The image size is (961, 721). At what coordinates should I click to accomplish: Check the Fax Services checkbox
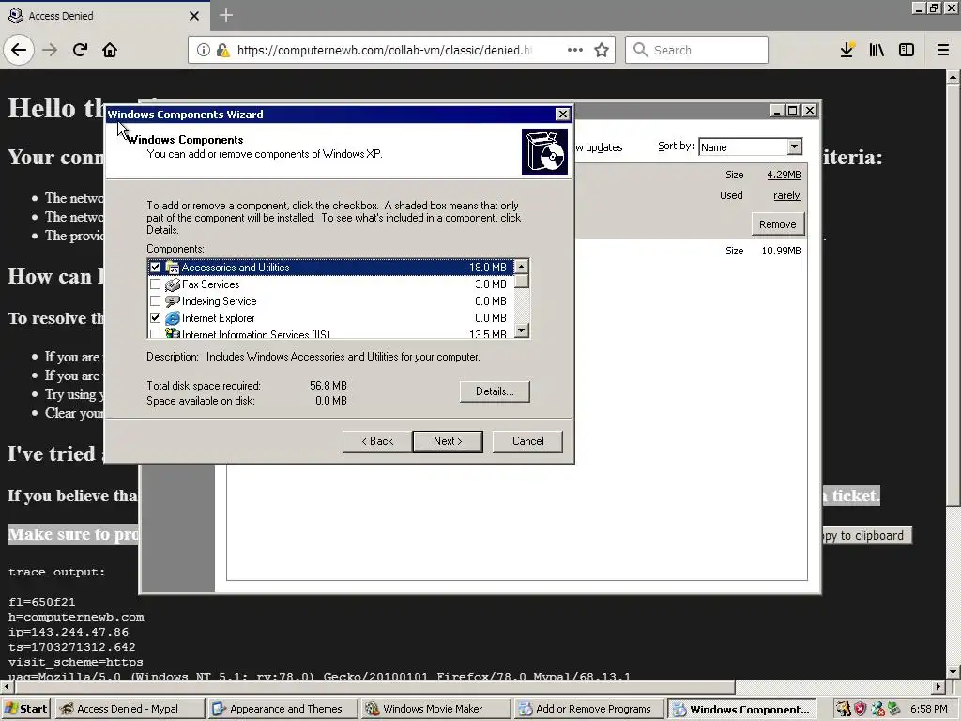click(x=155, y=284)
